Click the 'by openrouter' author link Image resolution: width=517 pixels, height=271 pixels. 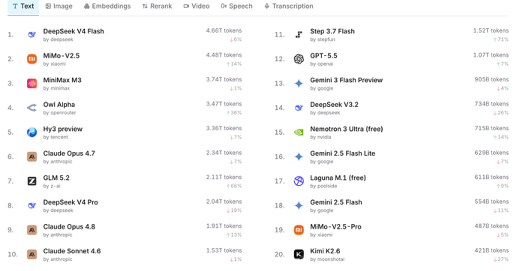(60, 113)
